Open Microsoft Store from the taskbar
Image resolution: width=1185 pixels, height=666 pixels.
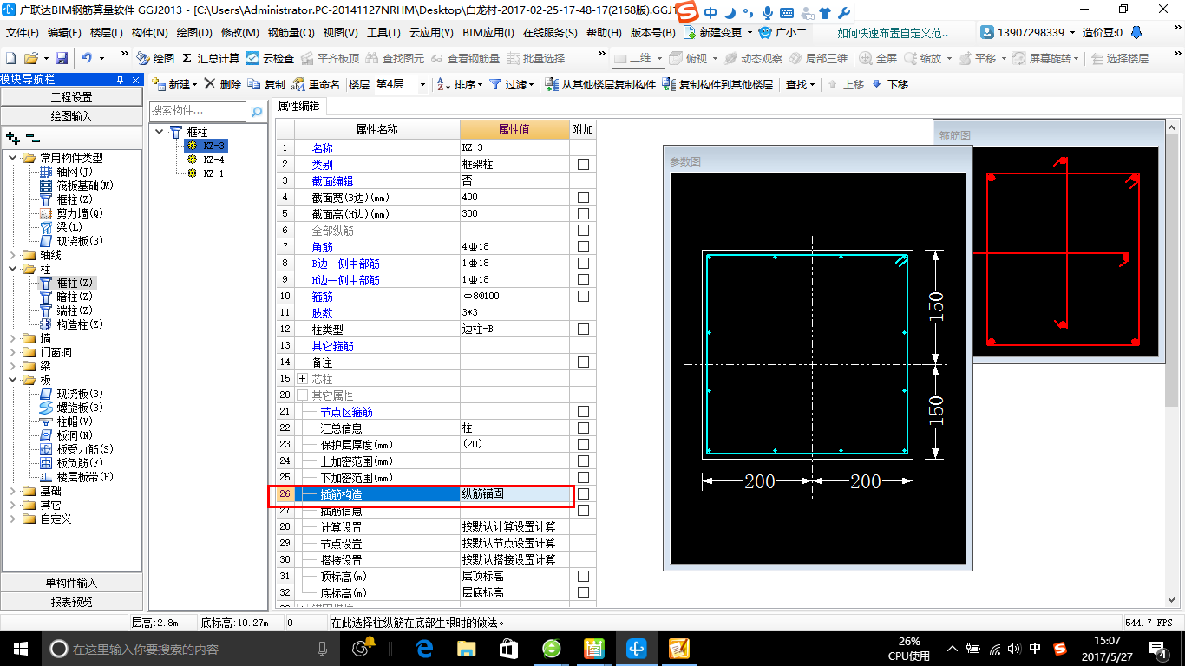(x=509, y=648)
